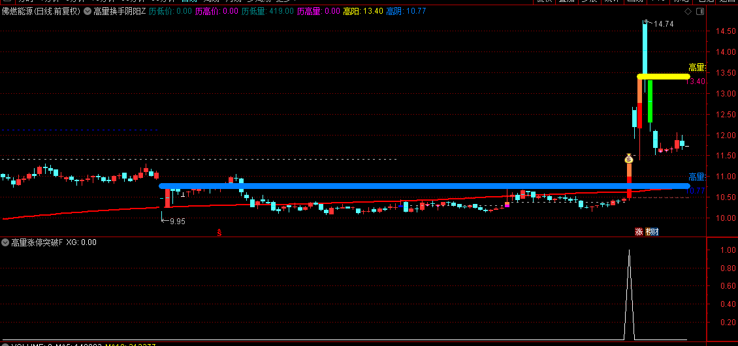Click the 13.40 magenta price tag
This screenshot has width=738, height=346.
(x=695, y=81)
